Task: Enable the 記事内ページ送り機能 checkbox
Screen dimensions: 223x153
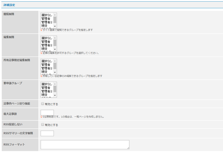Action: [43, 104]
